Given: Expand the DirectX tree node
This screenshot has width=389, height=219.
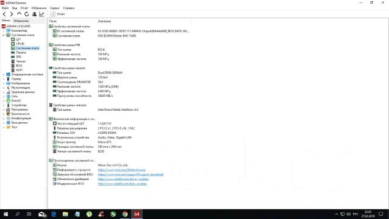Looking at the screenshot, I should click(4, 101).
